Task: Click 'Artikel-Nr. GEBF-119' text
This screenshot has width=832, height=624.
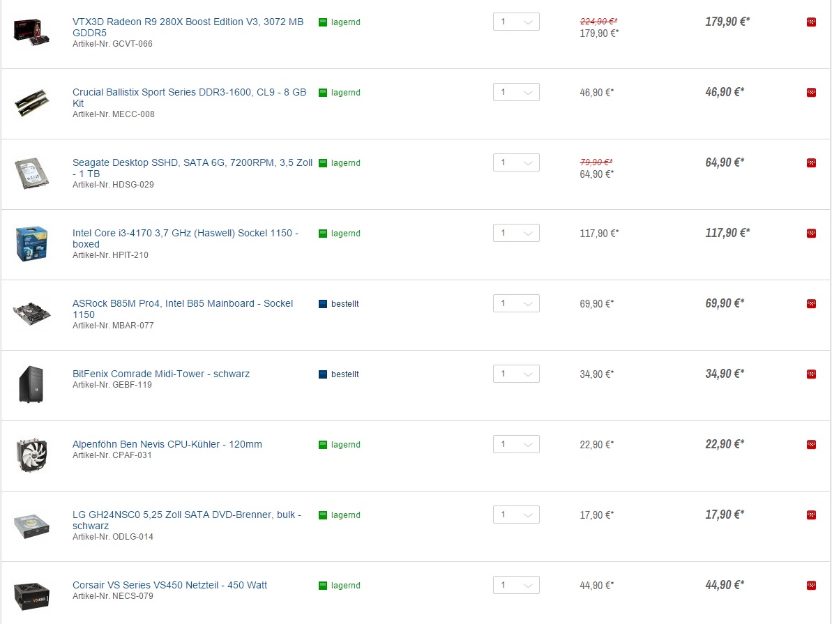Action: 112,385
